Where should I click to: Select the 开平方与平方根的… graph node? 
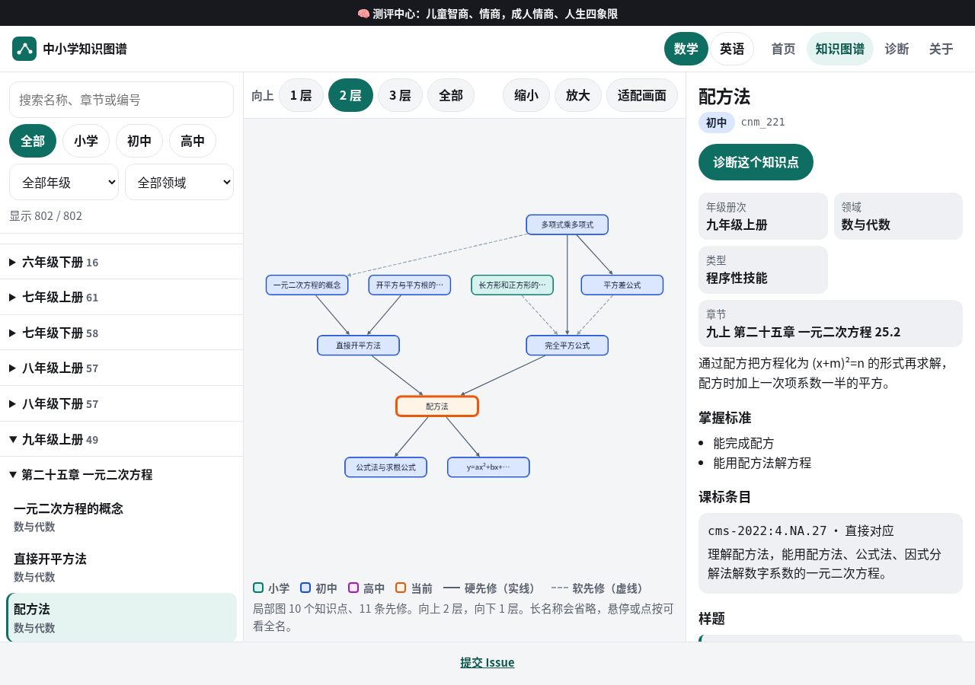[410, 285]
